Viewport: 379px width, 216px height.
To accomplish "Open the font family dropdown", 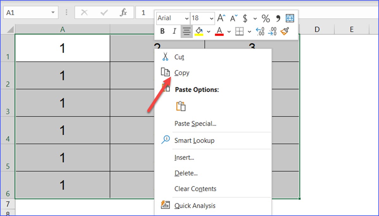I will (186, 18).
